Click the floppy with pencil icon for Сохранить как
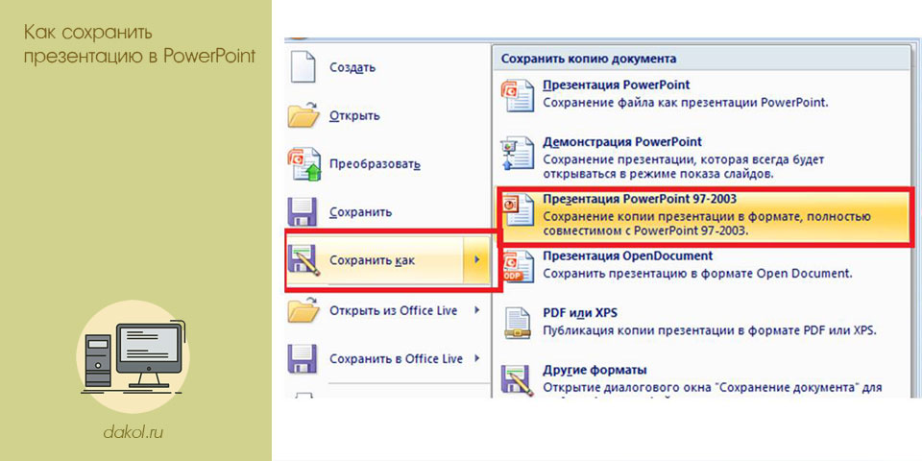Screen dimensions: 922x461 304,260
